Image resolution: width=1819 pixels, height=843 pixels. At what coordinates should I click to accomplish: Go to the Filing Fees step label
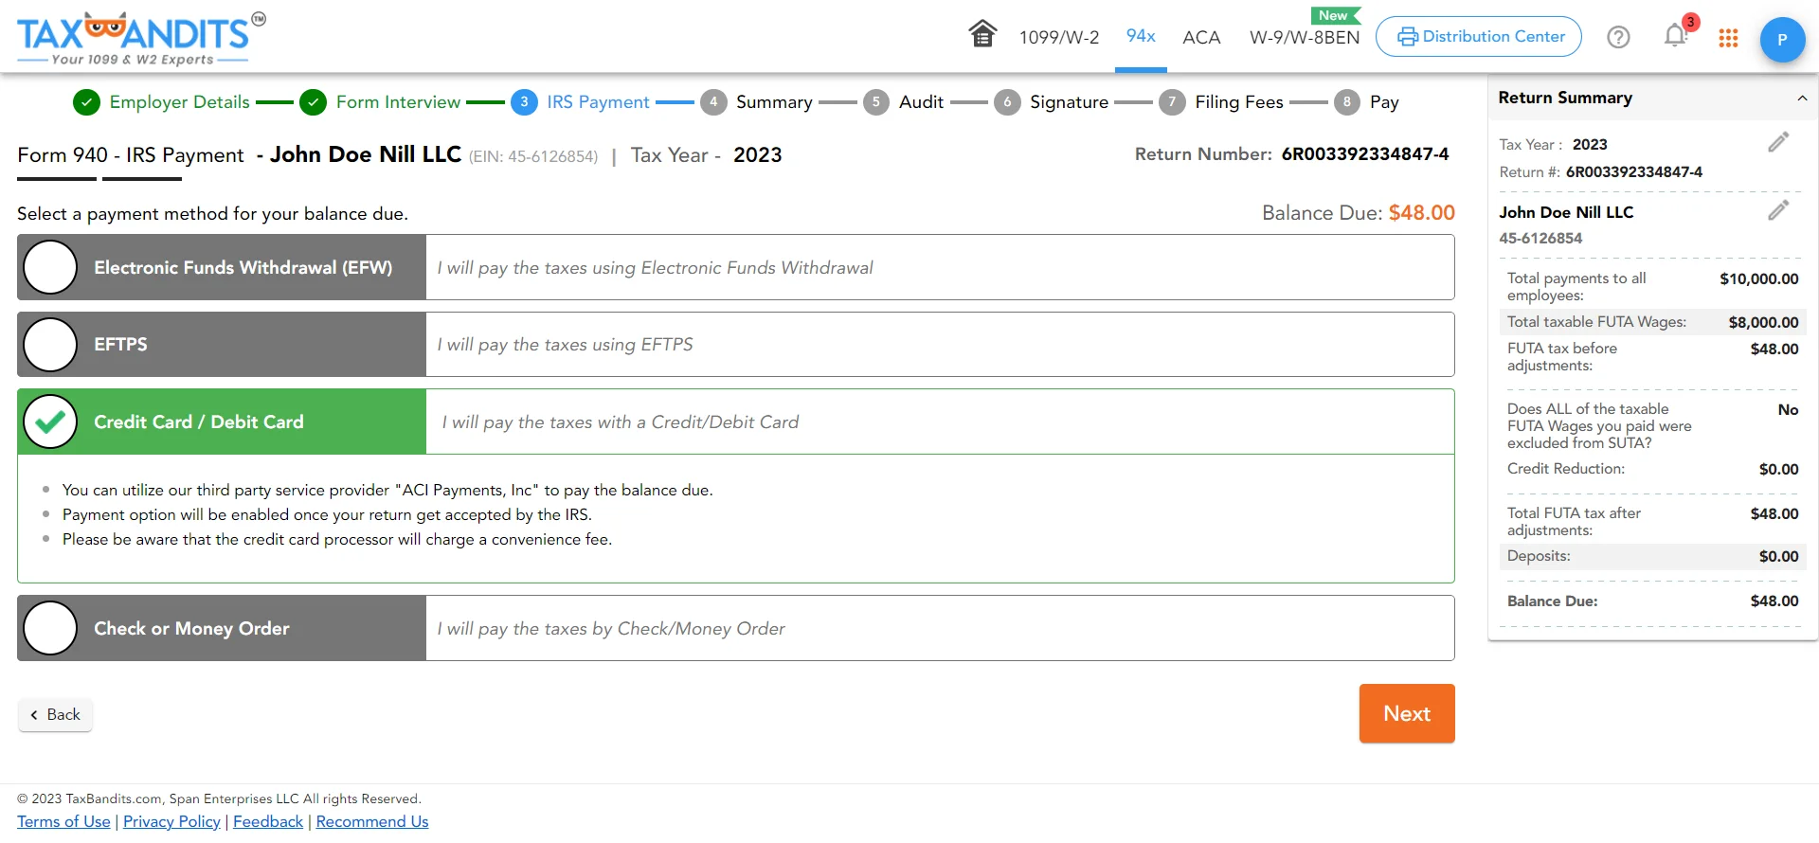(1239, 102)
